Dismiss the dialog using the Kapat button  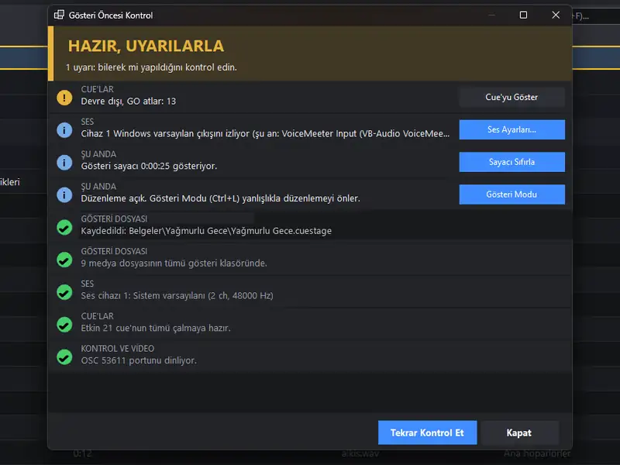[x=518, y=432]
